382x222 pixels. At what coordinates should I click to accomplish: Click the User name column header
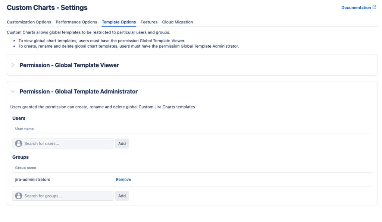(24, 129)
